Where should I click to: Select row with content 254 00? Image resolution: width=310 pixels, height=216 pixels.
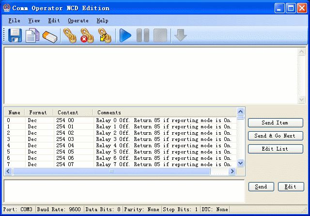(x=121, y=121)
